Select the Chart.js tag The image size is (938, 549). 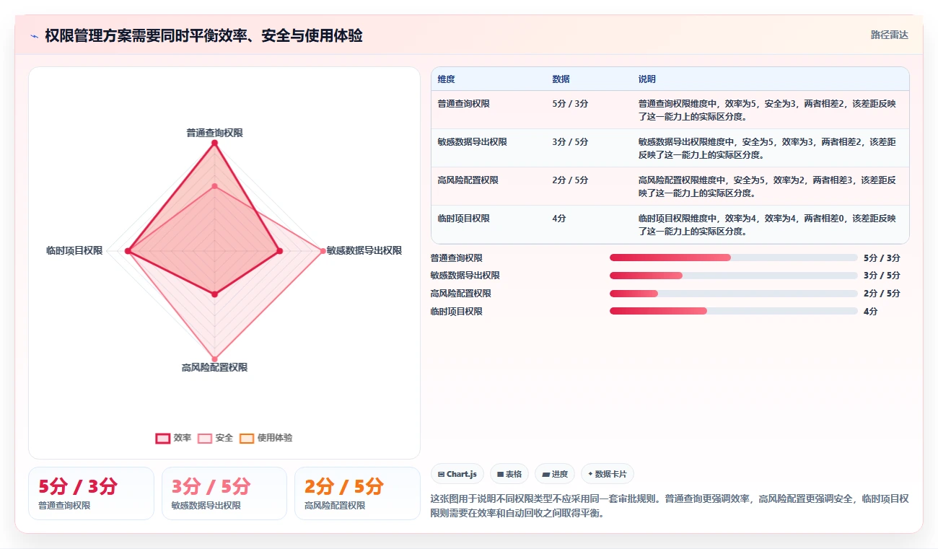click(457, 474)
